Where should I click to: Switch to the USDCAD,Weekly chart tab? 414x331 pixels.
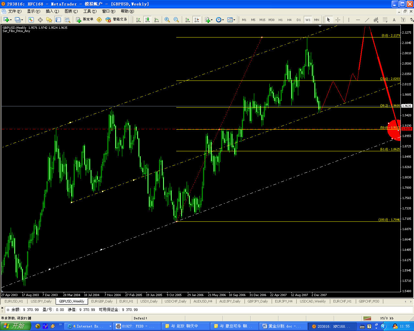313,301
